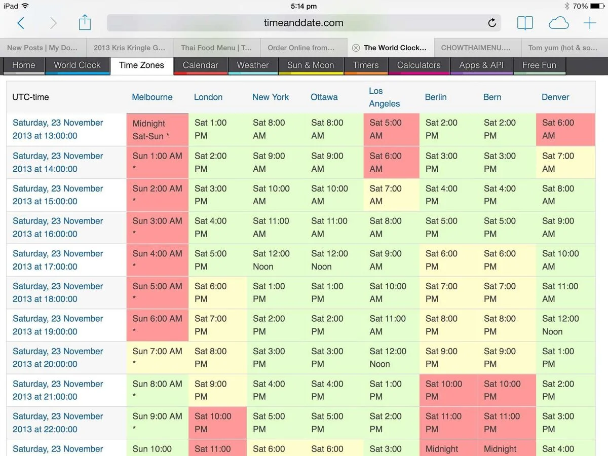Tap the Bluetooth status icon

(567, 6)
